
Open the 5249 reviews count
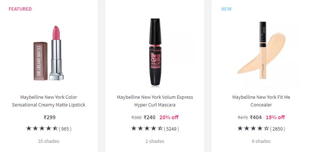[x=171, y=129]
